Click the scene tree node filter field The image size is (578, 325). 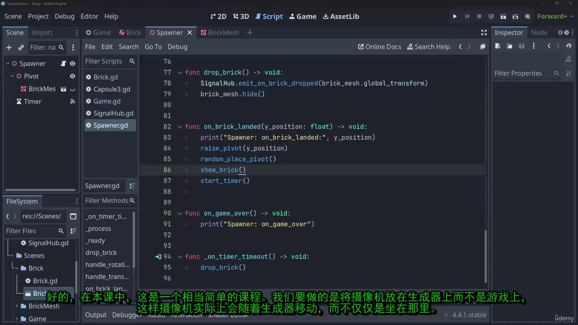pos(47,47)
